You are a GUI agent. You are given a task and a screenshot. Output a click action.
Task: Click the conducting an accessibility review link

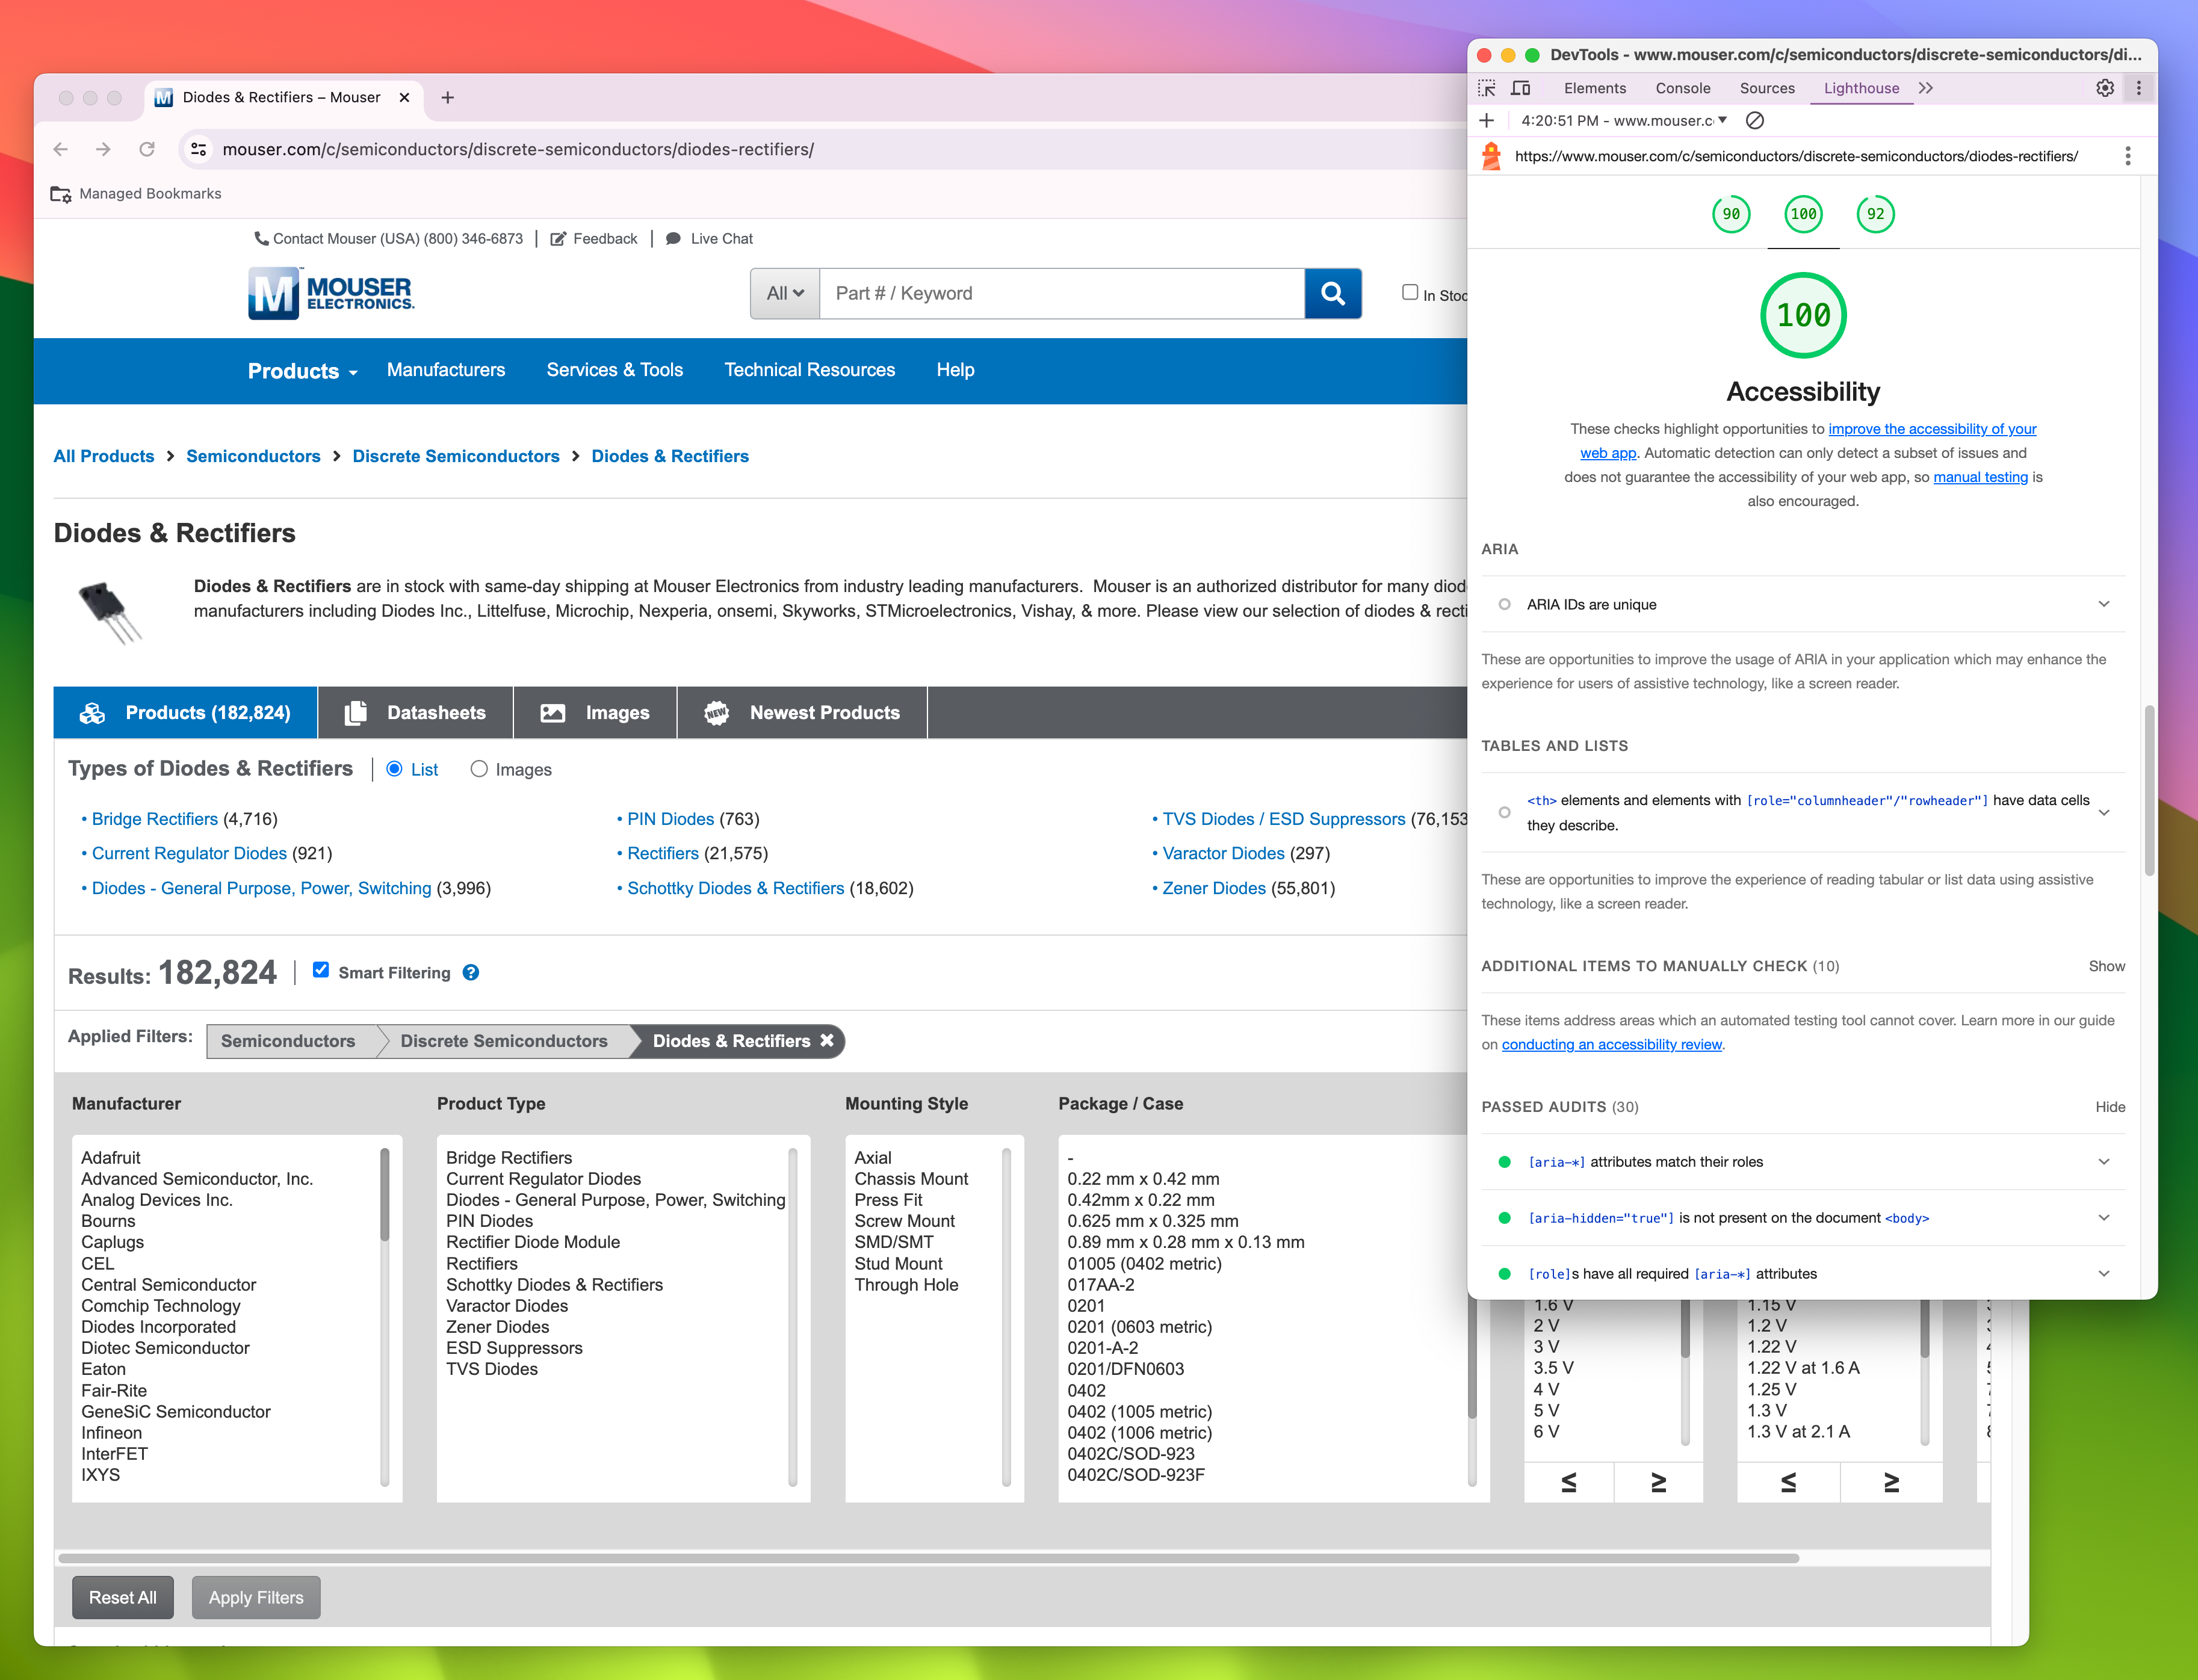tap(1611, 1044)
